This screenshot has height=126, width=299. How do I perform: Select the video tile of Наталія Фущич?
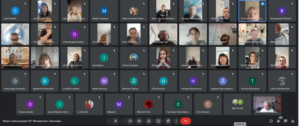[x=223, y=34]
